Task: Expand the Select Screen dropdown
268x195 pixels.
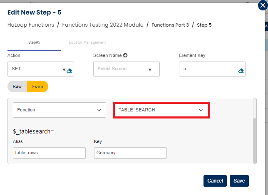Action: click(x=126, y=69)
